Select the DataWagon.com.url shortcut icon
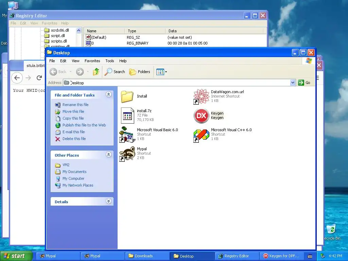The image size is (348, 261). 201,97
